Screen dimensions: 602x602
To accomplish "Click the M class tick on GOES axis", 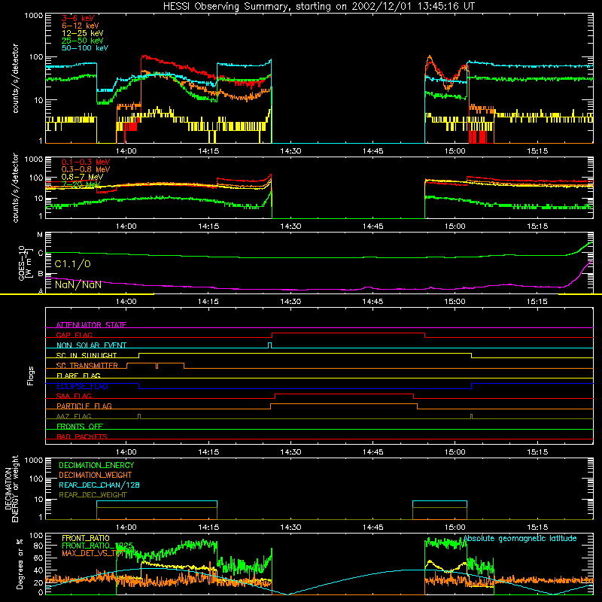I will [40, 235].
